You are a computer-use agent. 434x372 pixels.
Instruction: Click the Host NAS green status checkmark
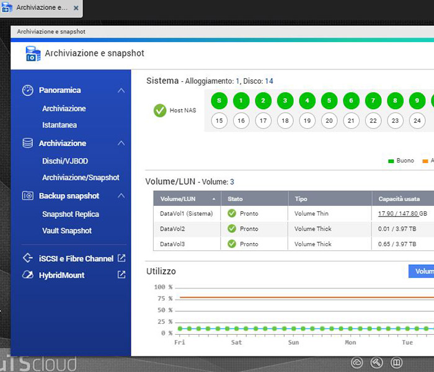(x=160, y=110)
